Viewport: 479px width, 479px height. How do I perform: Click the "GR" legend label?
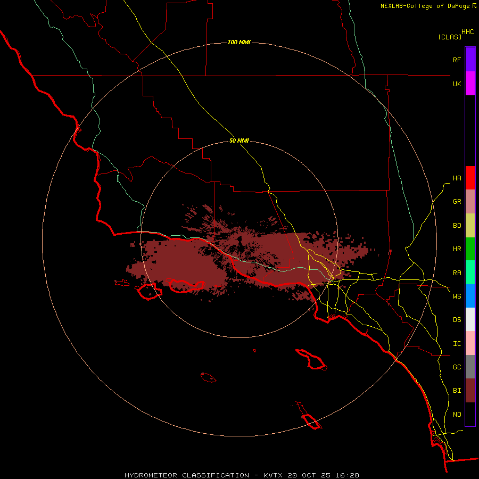[x=457, y=202]
